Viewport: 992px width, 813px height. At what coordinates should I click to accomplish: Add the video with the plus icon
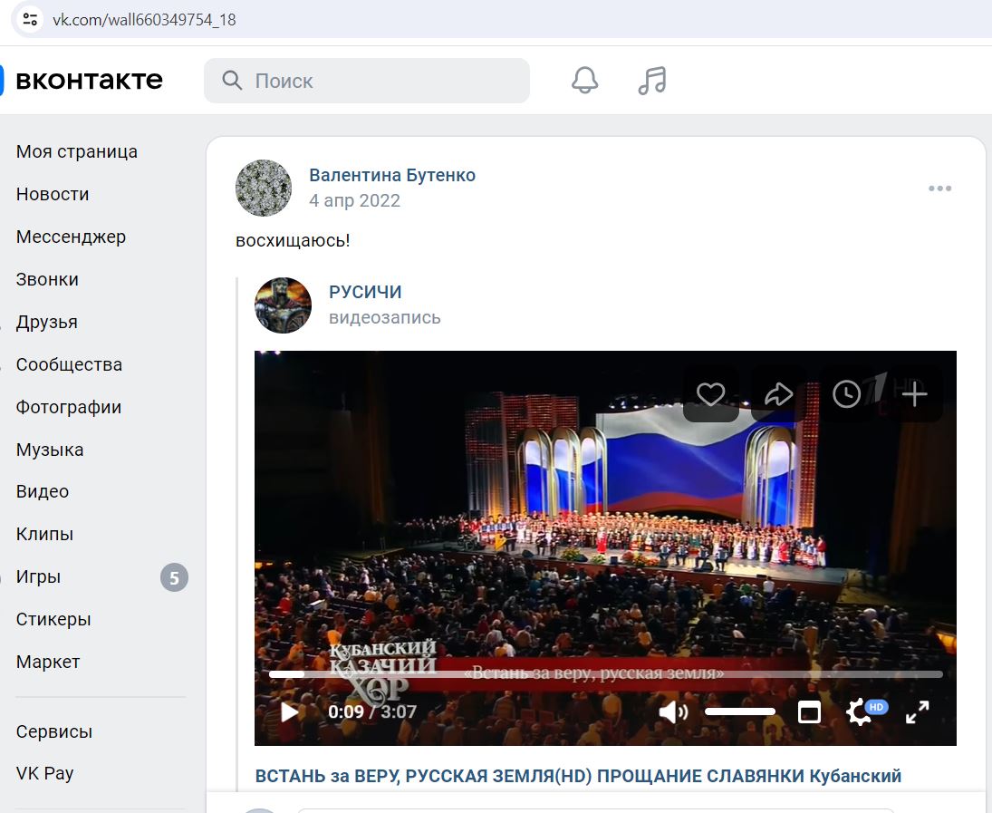point(914,394)
